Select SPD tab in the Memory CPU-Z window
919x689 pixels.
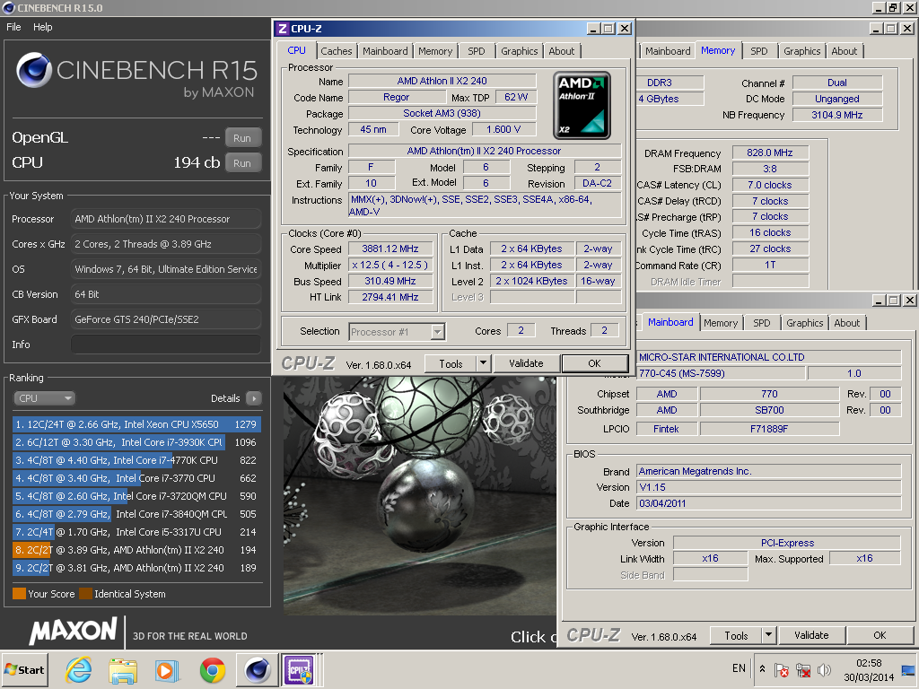pos(759,51)
